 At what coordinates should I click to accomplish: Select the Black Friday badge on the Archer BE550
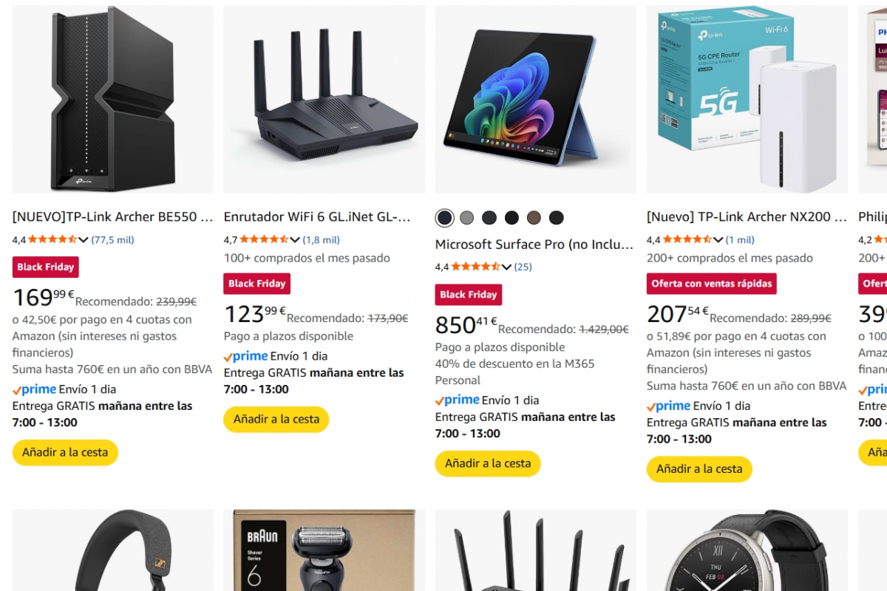pyautogui.click(x=45, y=267)
